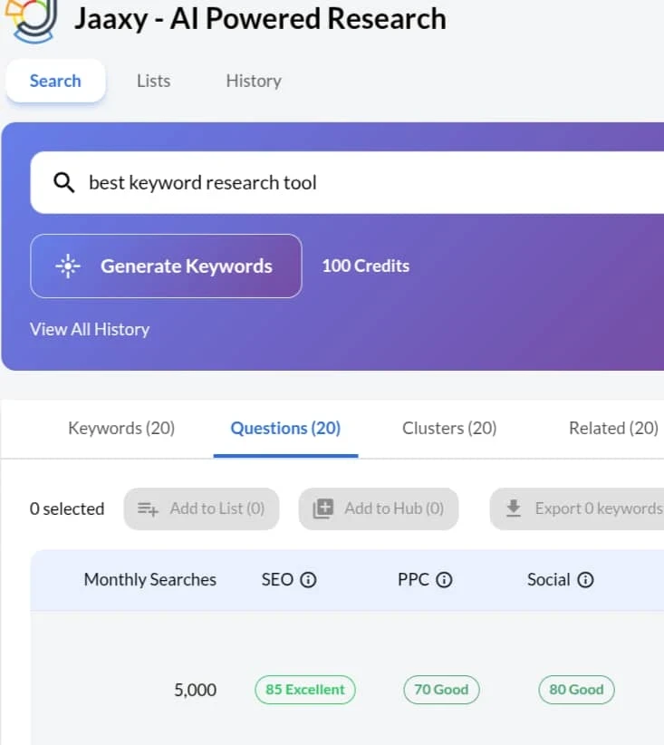This screenshot has height=745, width=664.
Task: Click the Social info icon
Action: 585,580
